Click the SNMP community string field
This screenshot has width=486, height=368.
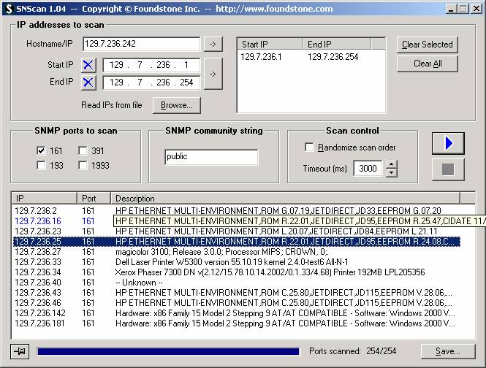(211, 157)
